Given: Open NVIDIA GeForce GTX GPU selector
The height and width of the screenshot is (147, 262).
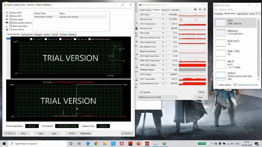Looking at the screenshot, I should [158, 97].
